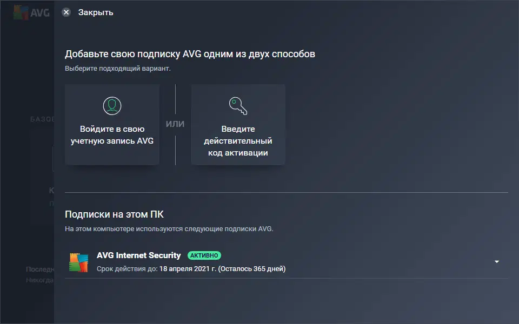Click the dimmed AVG logo in the corner
Image resolution: width=519 pixels, height=324 pixels.
coord(31,12)
